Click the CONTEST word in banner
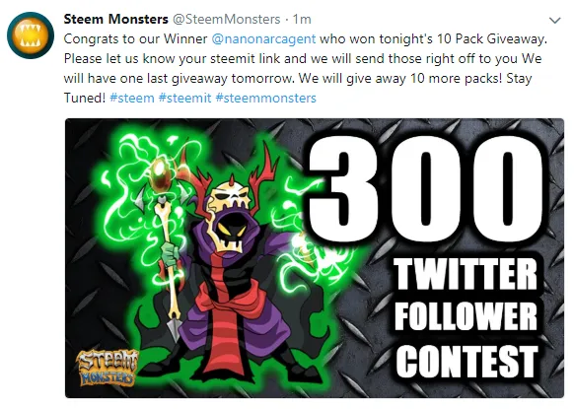This screenshot has width=574, height=409. (x=467, y=361)
